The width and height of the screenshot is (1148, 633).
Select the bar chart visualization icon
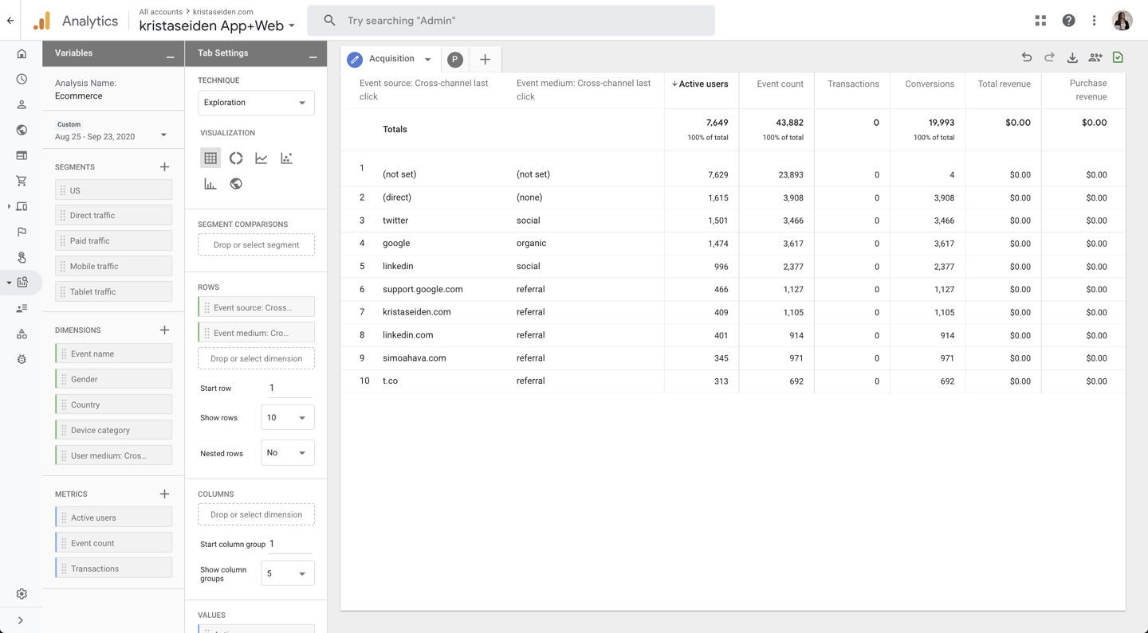(210, 184)
